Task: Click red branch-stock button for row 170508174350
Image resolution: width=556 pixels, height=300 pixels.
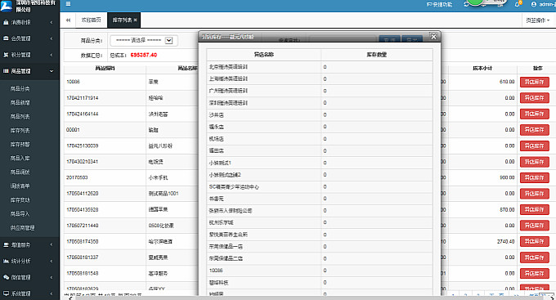Action: coord(535,241)
